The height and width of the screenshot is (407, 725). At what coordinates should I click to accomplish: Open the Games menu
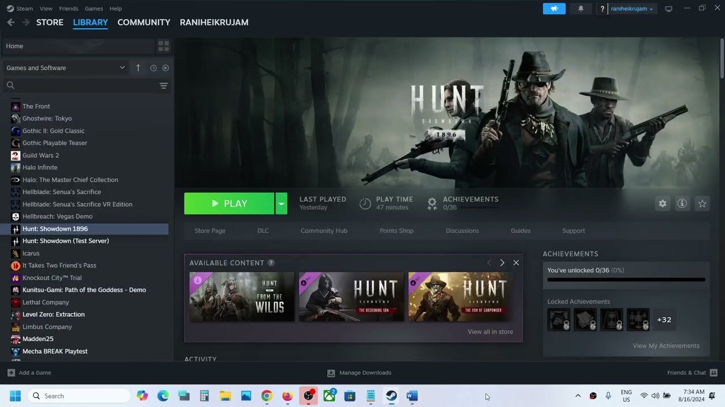click(94, 8)
